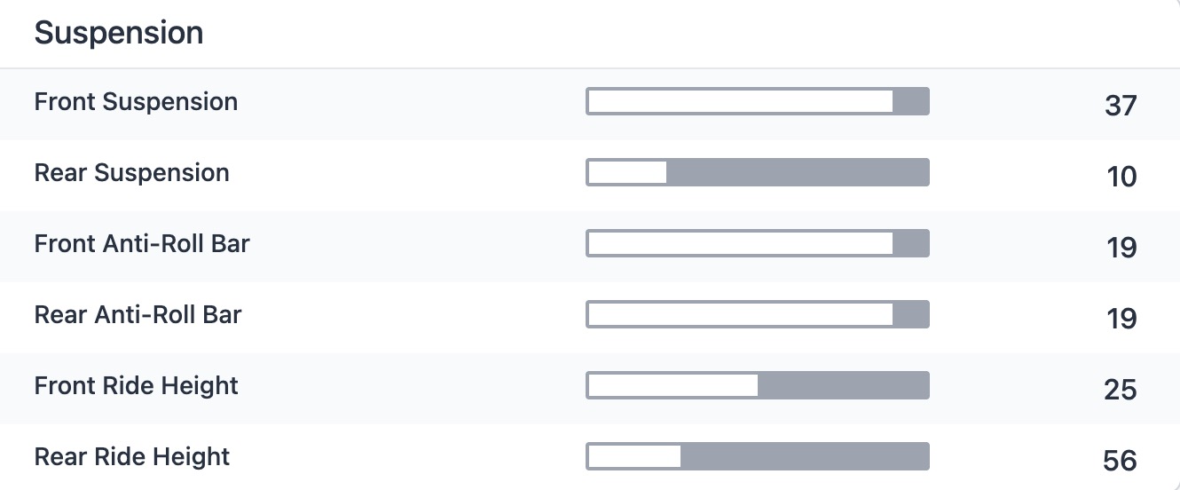Click the Rear Suspension slider bar
The width and height of the screenshot is (1180, 490).
tap(757, 172)
